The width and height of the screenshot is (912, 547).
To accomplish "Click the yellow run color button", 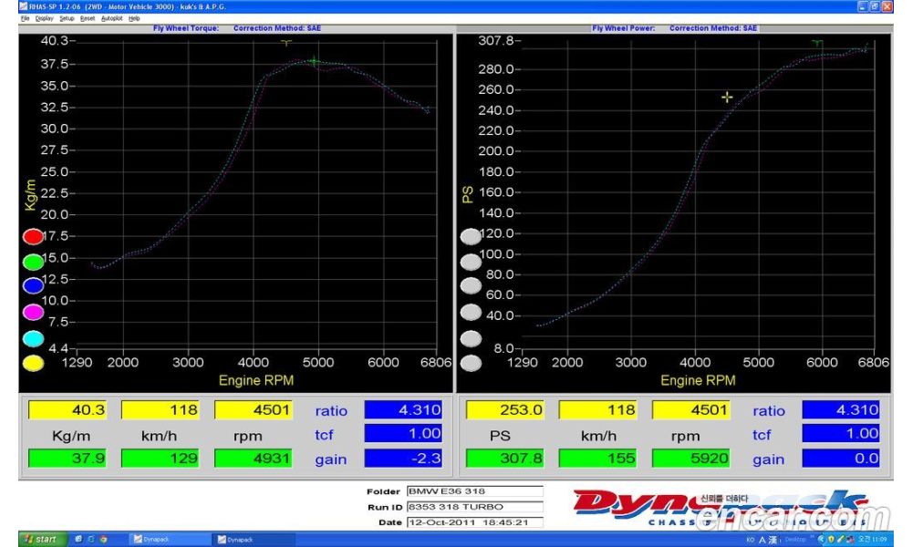I will pos(33,363).
